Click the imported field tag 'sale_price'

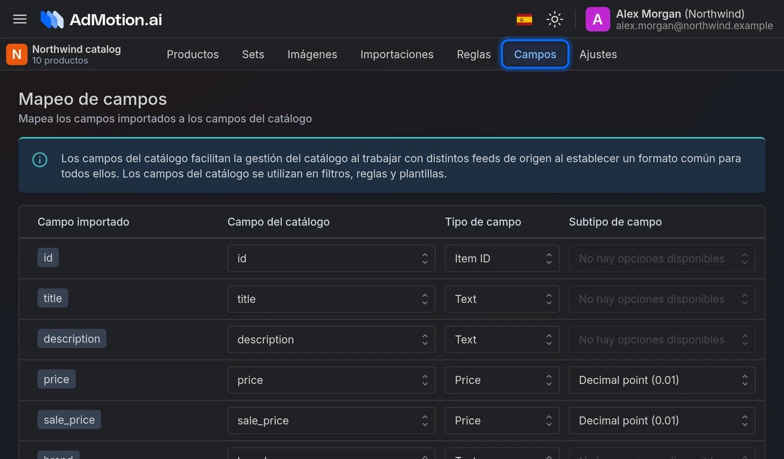tap(69, 420)
